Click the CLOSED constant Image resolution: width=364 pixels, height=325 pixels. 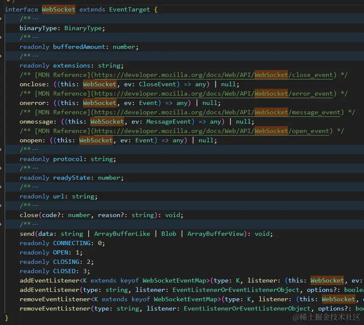click(64, 271)
